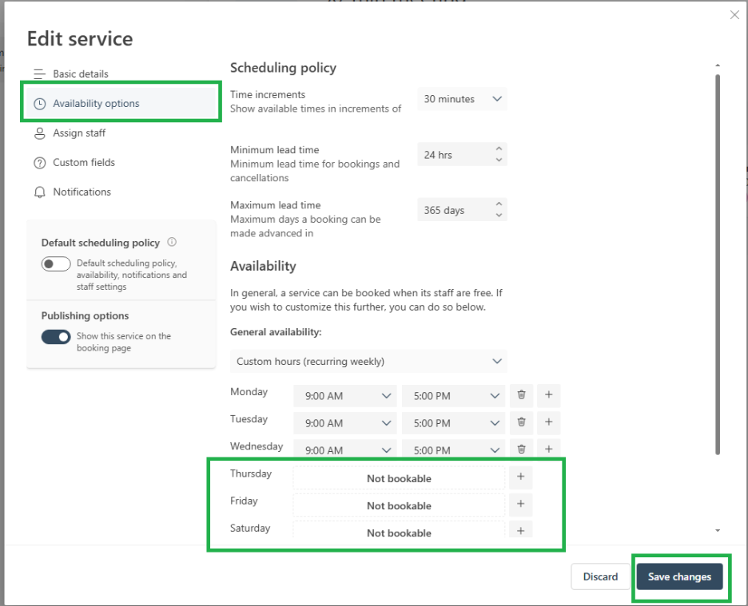This screenshot has width=748, height=606.
Task: Open the Time increments 30 minutes dropdown
Action: pos(462,99)
